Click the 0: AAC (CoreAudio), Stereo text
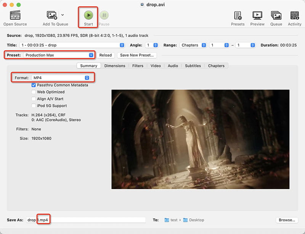The image size is (305, 234). 56,120
